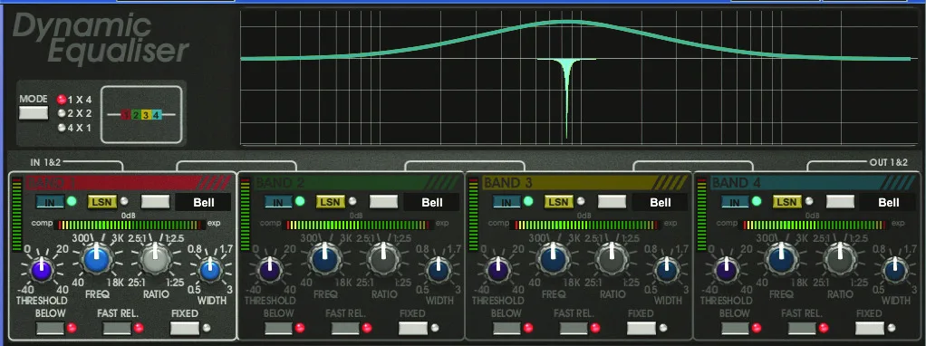Toggle Band 4 BELOW button
This screenshot has width=926, height=346.
(x=735, y=328)
